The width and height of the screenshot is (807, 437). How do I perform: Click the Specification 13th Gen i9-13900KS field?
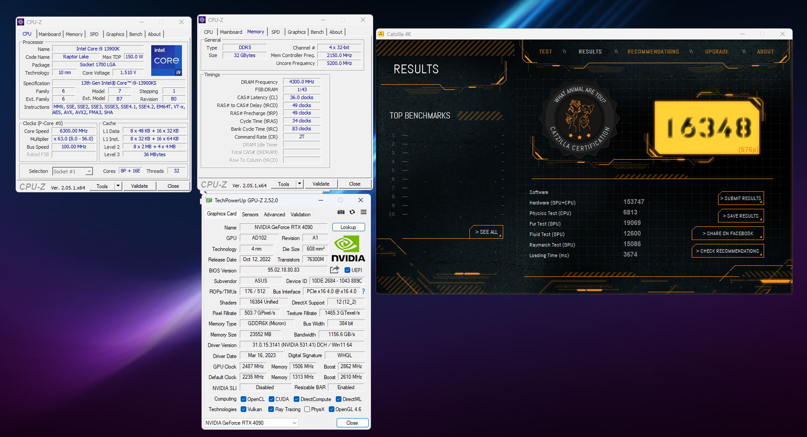click(119, 83)
